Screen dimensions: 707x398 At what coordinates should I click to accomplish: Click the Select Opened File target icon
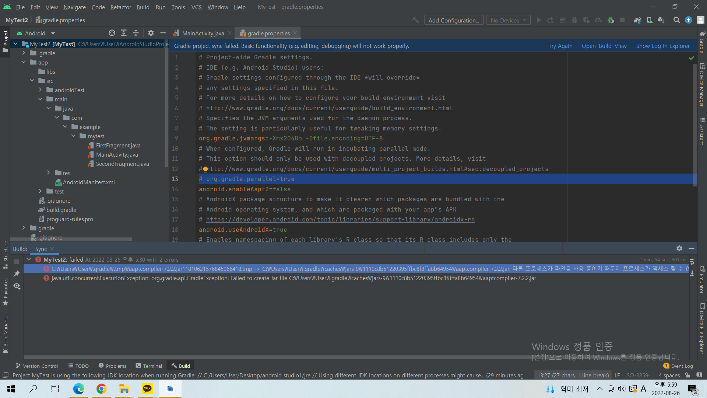point(112,33)
